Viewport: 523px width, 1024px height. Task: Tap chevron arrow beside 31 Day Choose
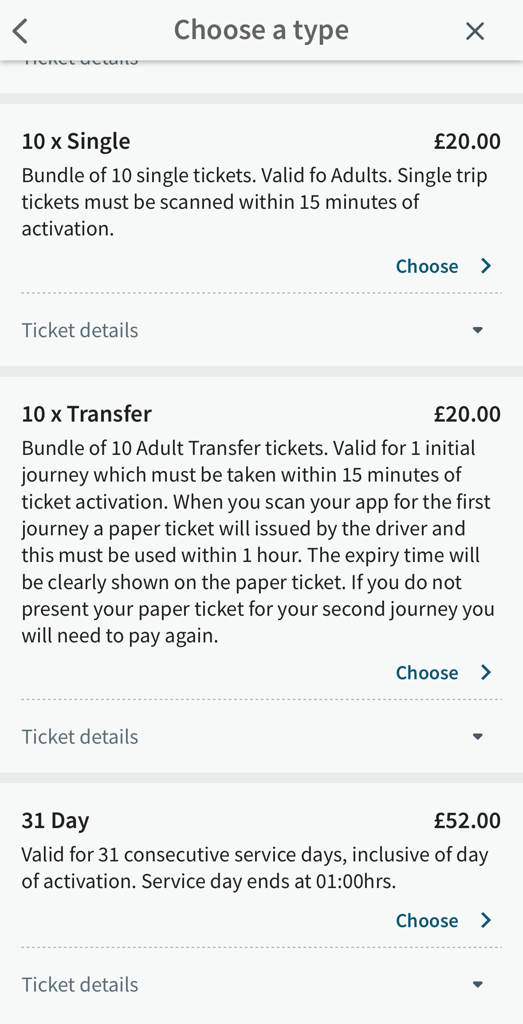point(486,920)
